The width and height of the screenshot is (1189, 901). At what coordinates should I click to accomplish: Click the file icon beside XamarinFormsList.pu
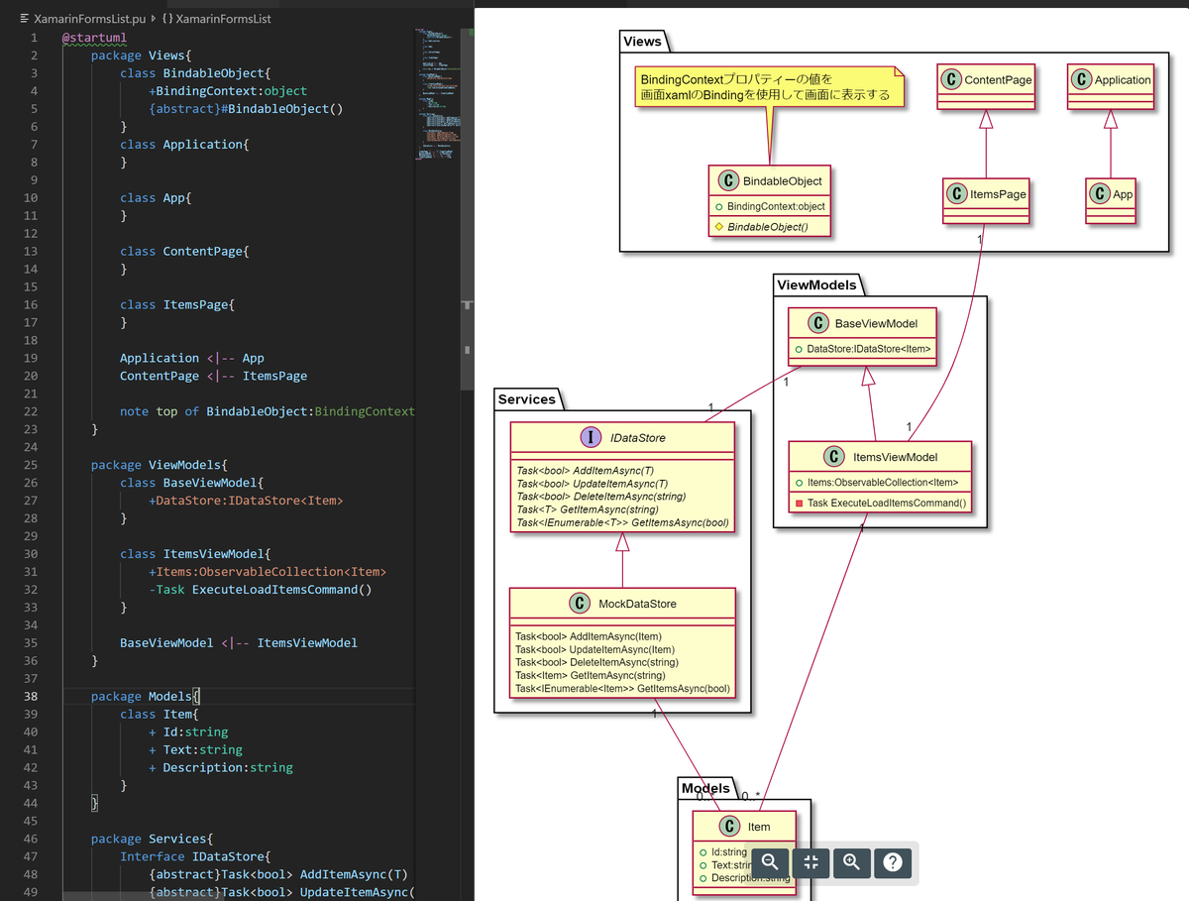(x=25, y=18)
